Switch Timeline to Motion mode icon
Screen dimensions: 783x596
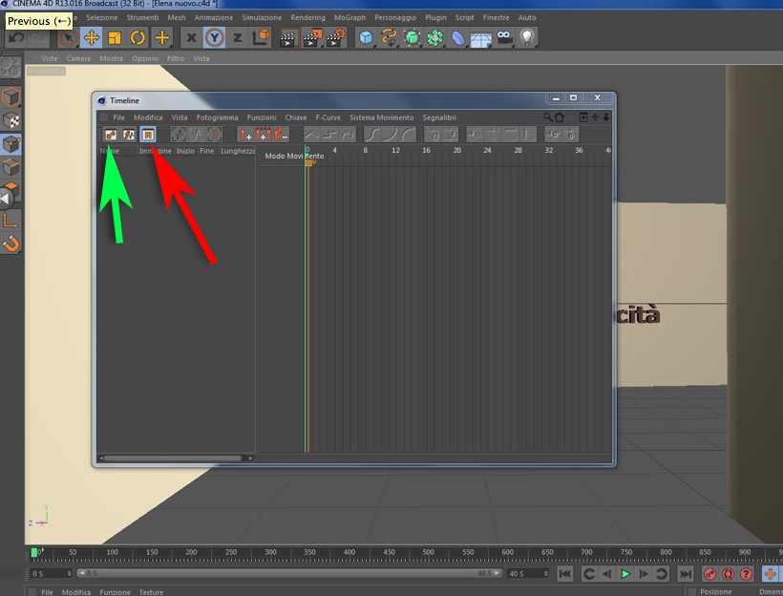pos(148,135)
